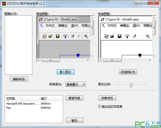161x128 pixels.
Task: Click the original image up scroll arrow
Action: pyautogui.click(x=92, y=18)
